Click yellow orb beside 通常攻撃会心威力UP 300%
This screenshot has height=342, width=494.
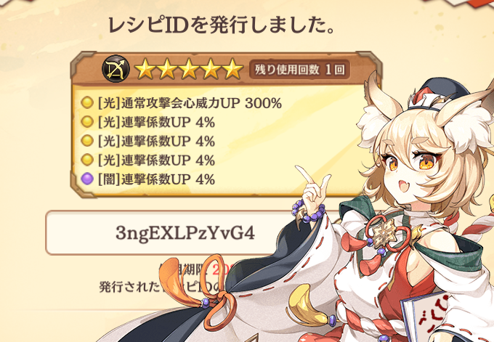[x=87, y=102]
